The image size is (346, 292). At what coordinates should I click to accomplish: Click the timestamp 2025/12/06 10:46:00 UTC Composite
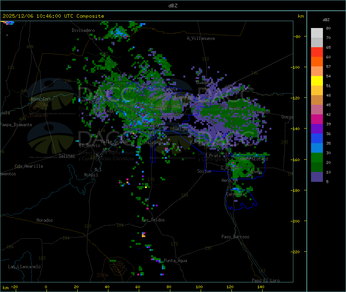[x=53, y=16]
